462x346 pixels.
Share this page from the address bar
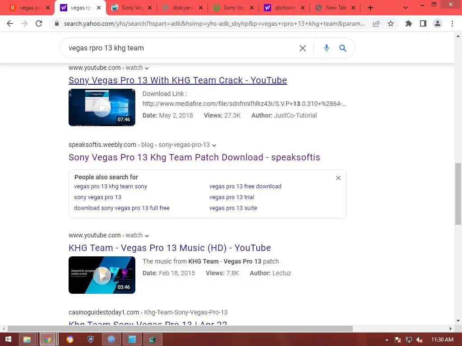tap(376, 23)
